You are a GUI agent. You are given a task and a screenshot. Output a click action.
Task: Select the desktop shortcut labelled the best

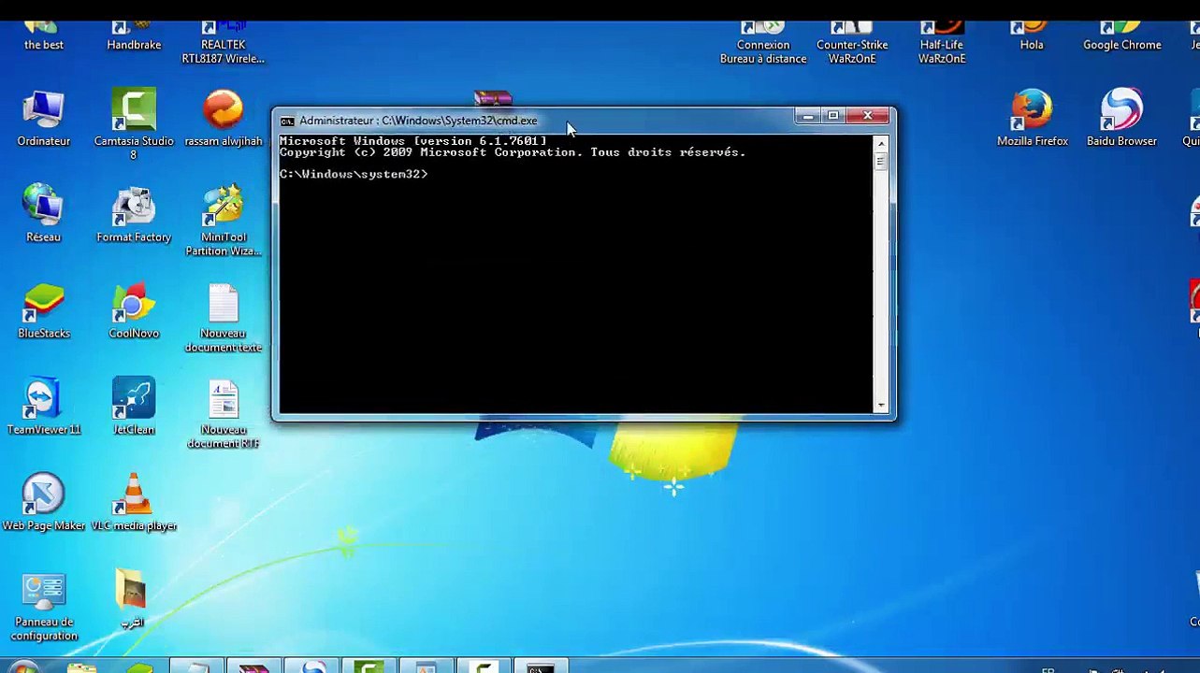43,36
